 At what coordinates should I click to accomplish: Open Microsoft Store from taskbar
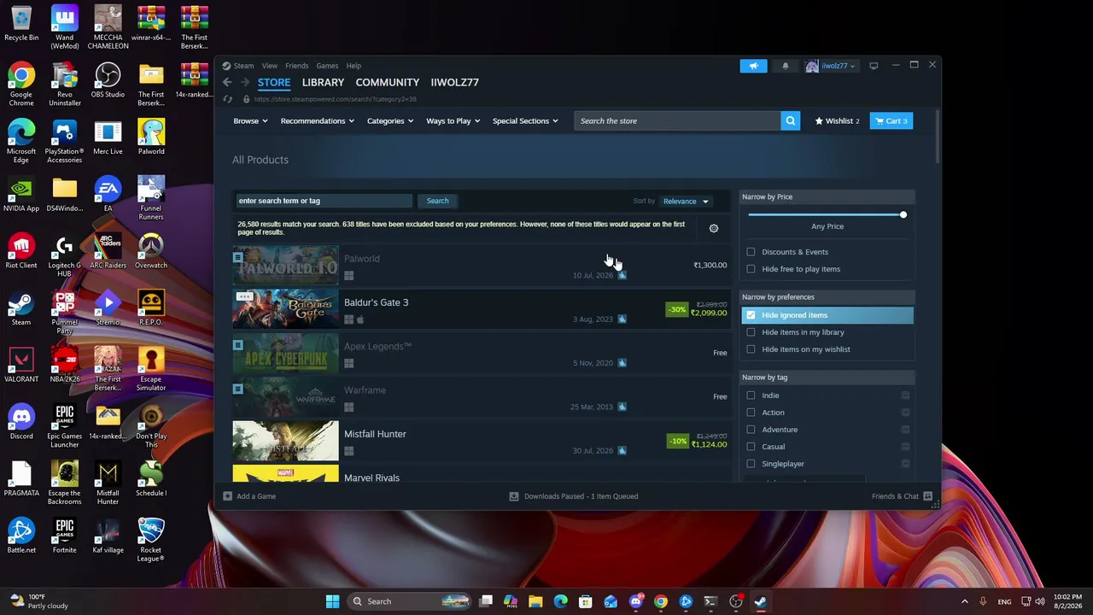coord(586,601)
